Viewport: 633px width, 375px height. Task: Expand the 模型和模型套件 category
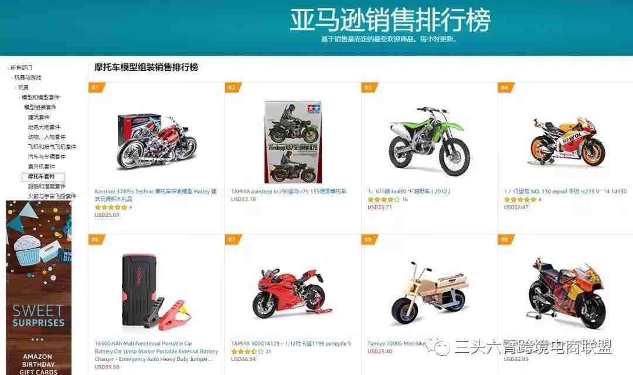point(40,97)
